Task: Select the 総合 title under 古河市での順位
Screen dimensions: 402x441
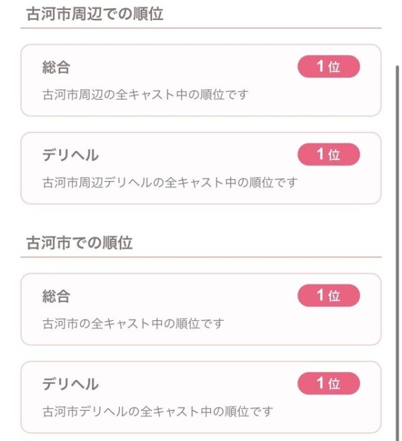Action: click(56, 296)
